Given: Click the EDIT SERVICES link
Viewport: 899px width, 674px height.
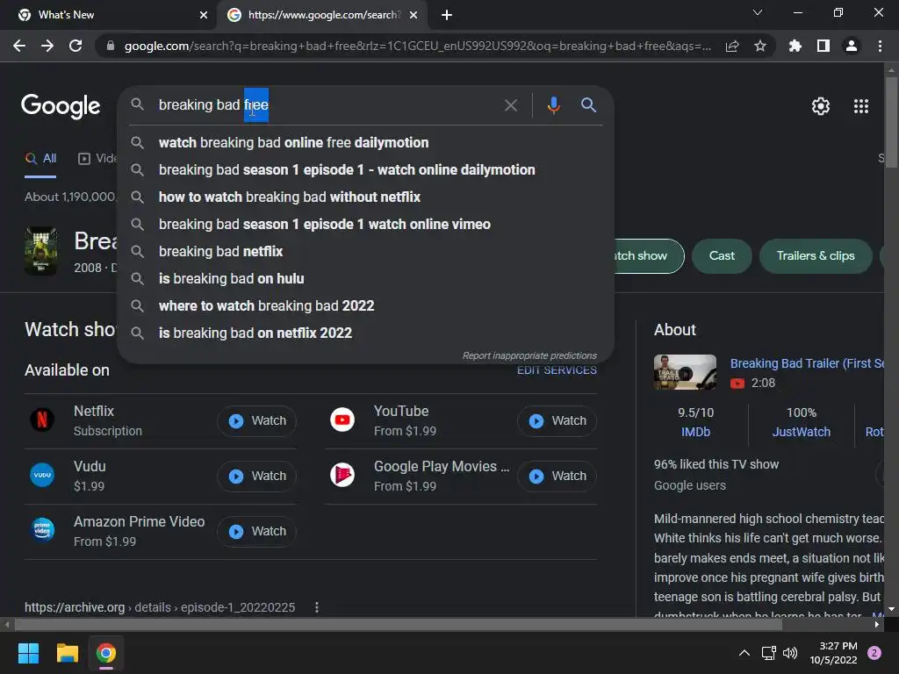Looking at the screenshot, I should coord(557,370).
